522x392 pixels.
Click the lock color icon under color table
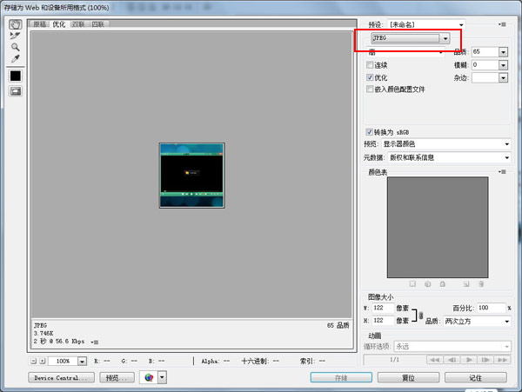(x=443, y=284)
